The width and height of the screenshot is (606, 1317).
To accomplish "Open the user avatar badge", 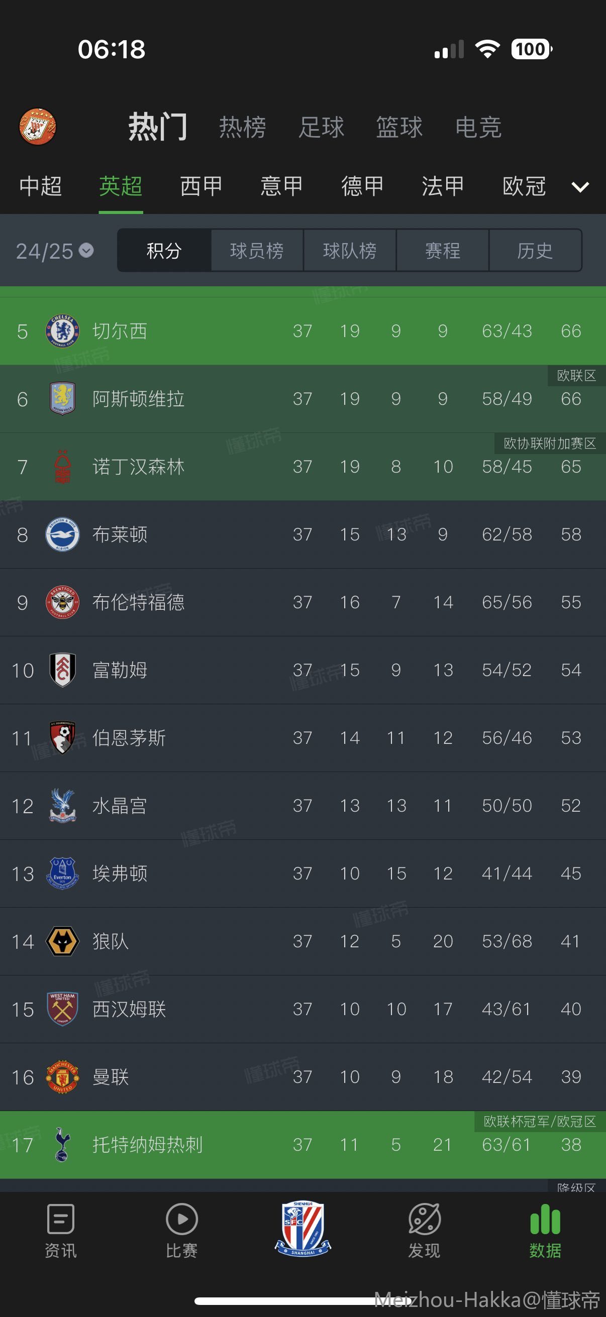I will pyautogui.click(x=37, y=127).
